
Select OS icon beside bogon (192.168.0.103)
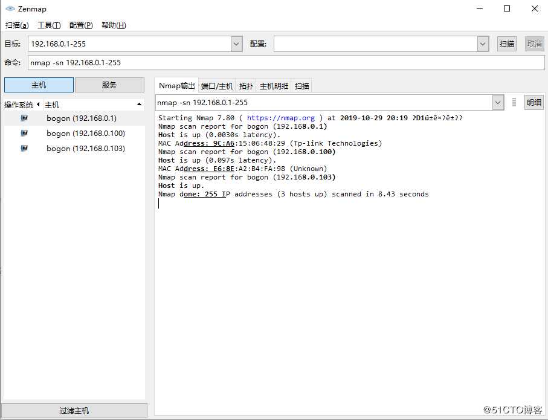point(24,148)
